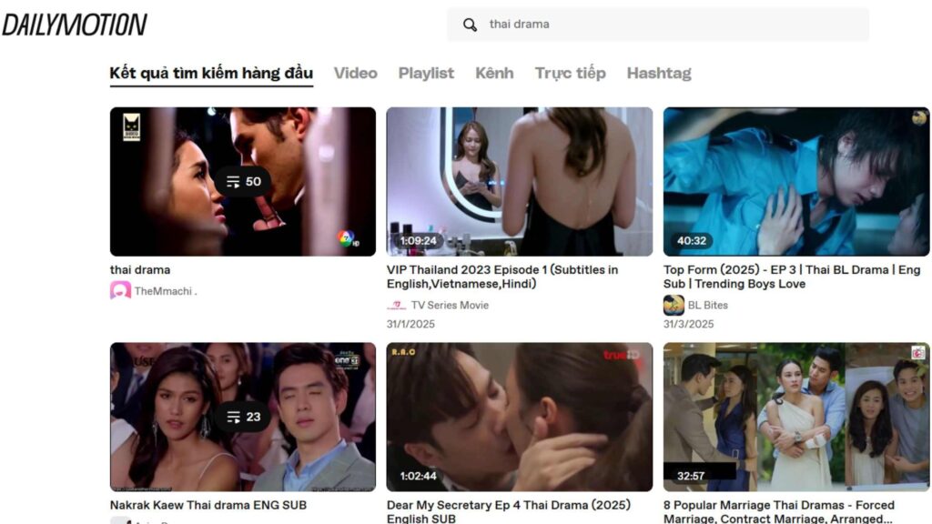Open the VIP Thailand 2023 Episode 1 title link
This screenshot has width=932, height=524.
(501, 276)
